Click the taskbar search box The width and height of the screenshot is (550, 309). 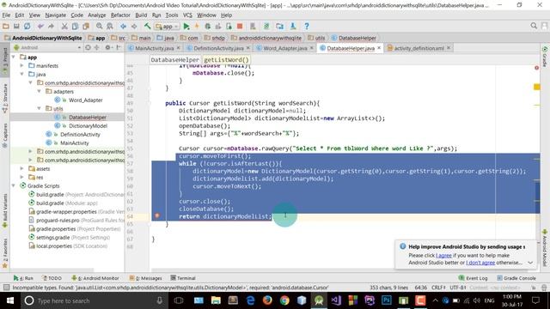pyautogui.click(x=94, y=300)
